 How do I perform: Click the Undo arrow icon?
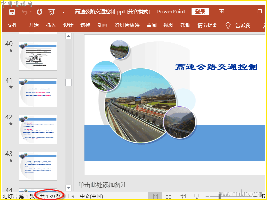click(24, 12)
